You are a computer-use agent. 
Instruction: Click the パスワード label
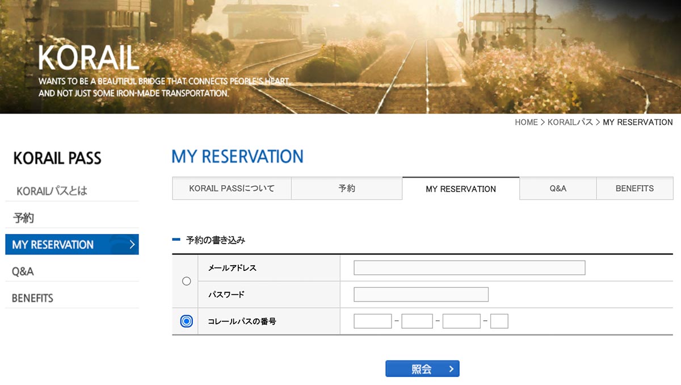click(226, 295)
